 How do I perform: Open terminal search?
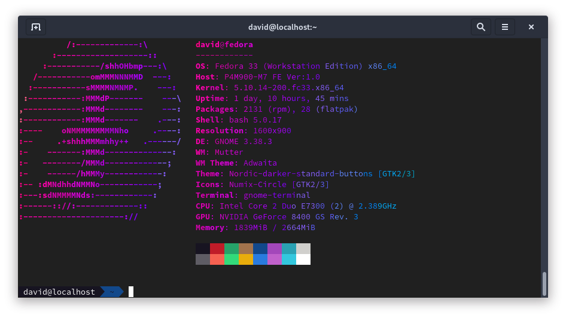pyautogui.click(x=481, y=27)
